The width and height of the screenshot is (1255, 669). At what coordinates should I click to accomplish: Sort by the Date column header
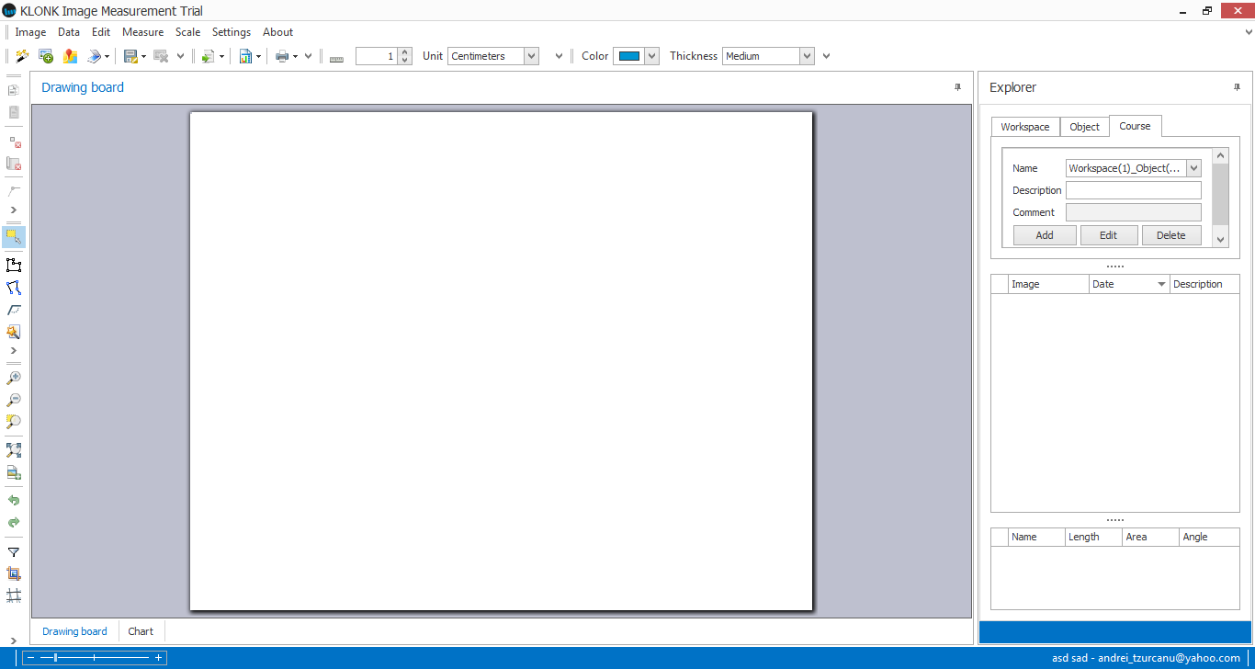click(1129, 284)
